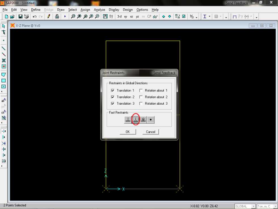
Task: Click the perspective toggle glasses icon
Action: coord(155,16)
